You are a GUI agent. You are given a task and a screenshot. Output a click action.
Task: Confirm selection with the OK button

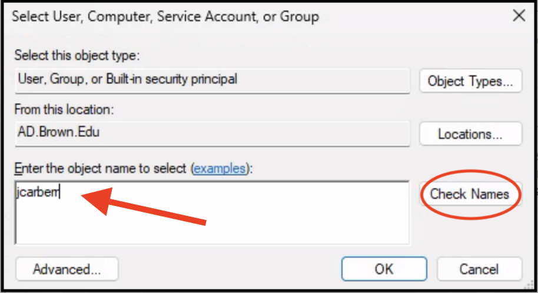click(x=383, y=269)
